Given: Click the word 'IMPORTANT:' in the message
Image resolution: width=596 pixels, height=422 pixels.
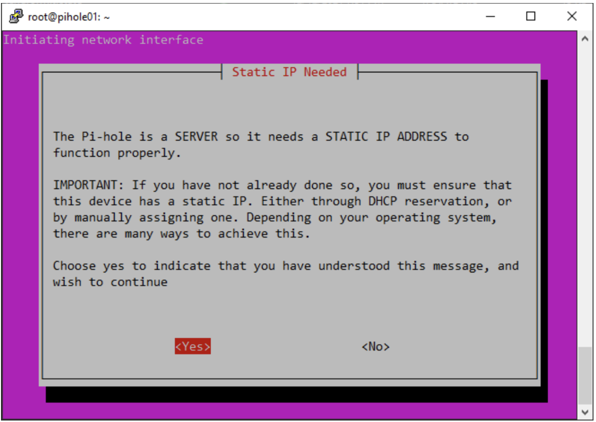Looking at the screenshot, I should 89,185.
